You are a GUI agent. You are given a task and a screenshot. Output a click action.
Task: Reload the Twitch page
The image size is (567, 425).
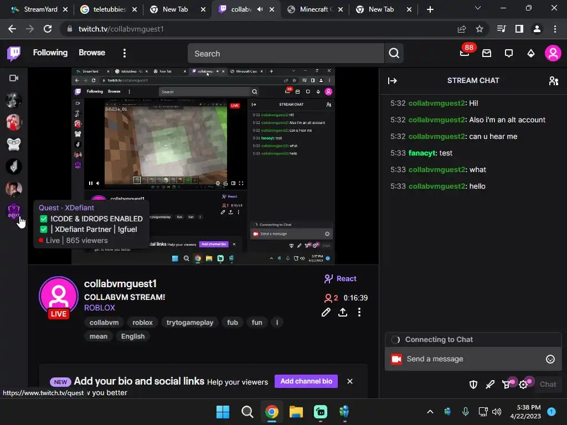(48, 29)
